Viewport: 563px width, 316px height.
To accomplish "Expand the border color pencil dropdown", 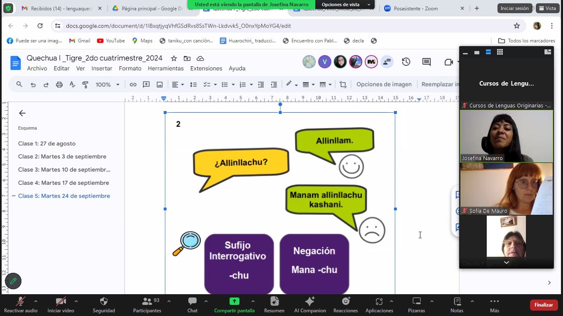I will tap(296, 84).
